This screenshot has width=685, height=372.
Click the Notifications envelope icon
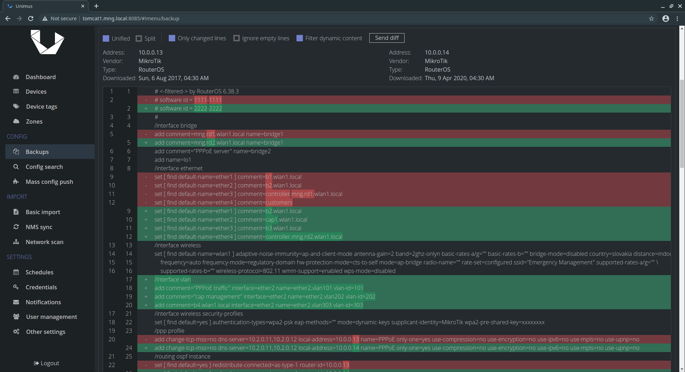[x=16, y=302]
